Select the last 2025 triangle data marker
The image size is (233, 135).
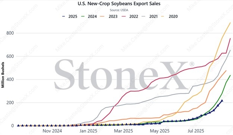pyautogui.click(x=222, y=101)
